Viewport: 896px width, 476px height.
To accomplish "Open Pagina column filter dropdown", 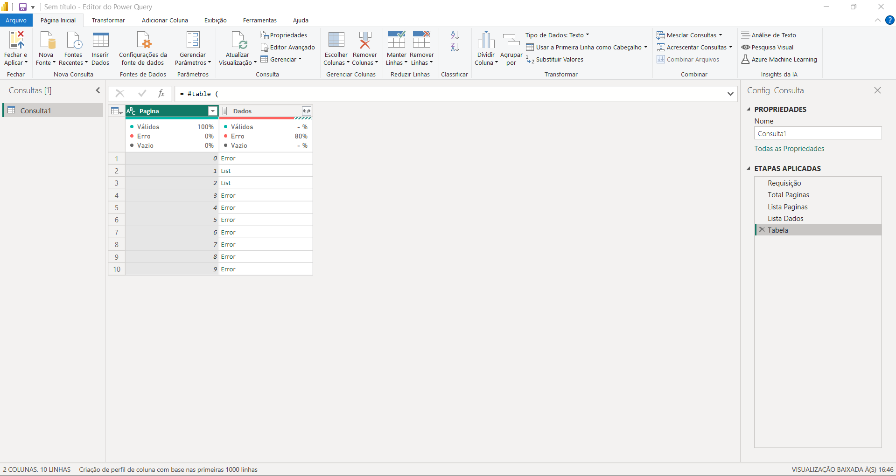I will (x=213, y=111).
